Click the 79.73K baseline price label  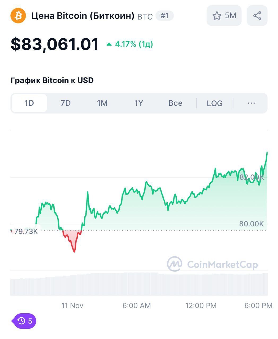click(26, 231)
